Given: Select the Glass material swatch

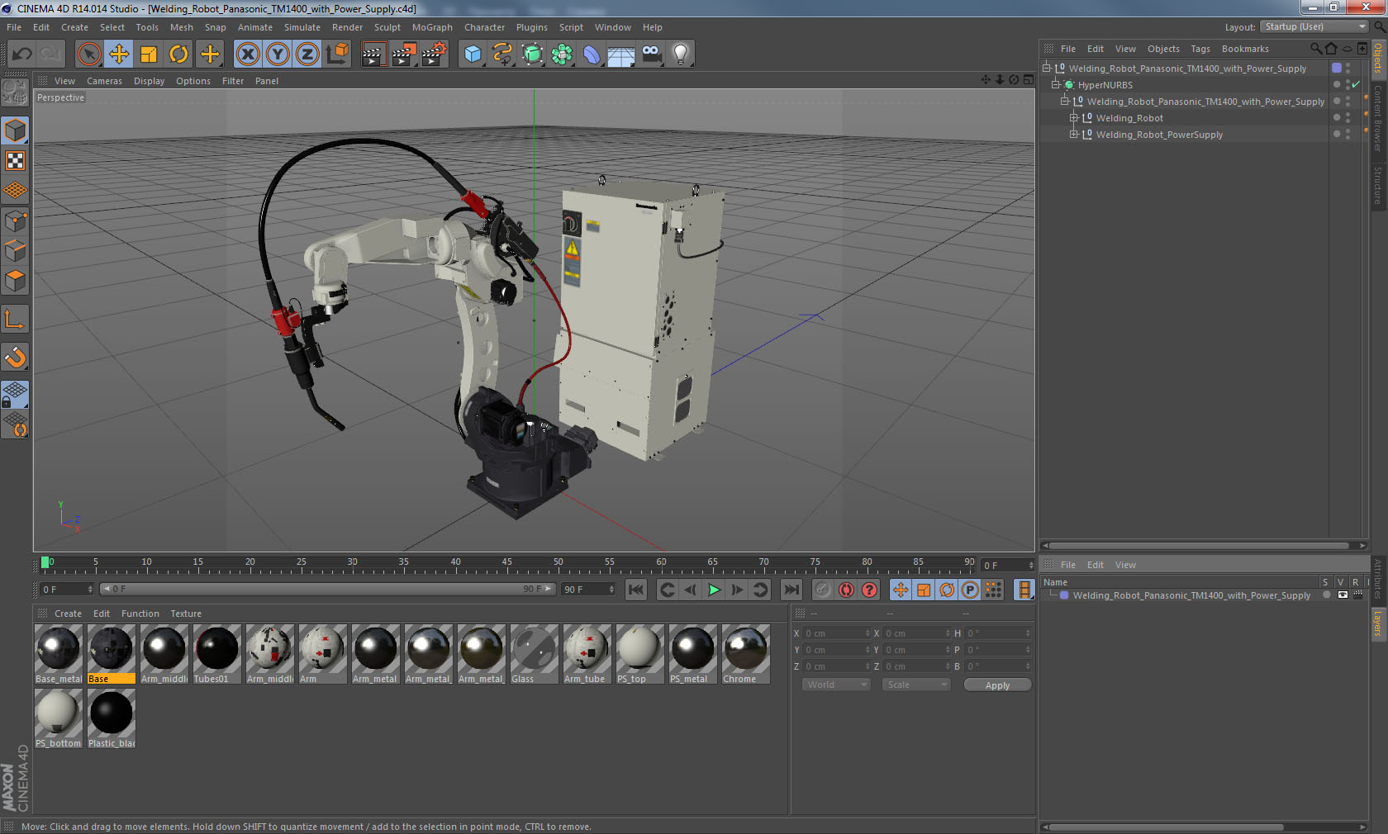Looking at the screenshot, I should pos(535,653).
